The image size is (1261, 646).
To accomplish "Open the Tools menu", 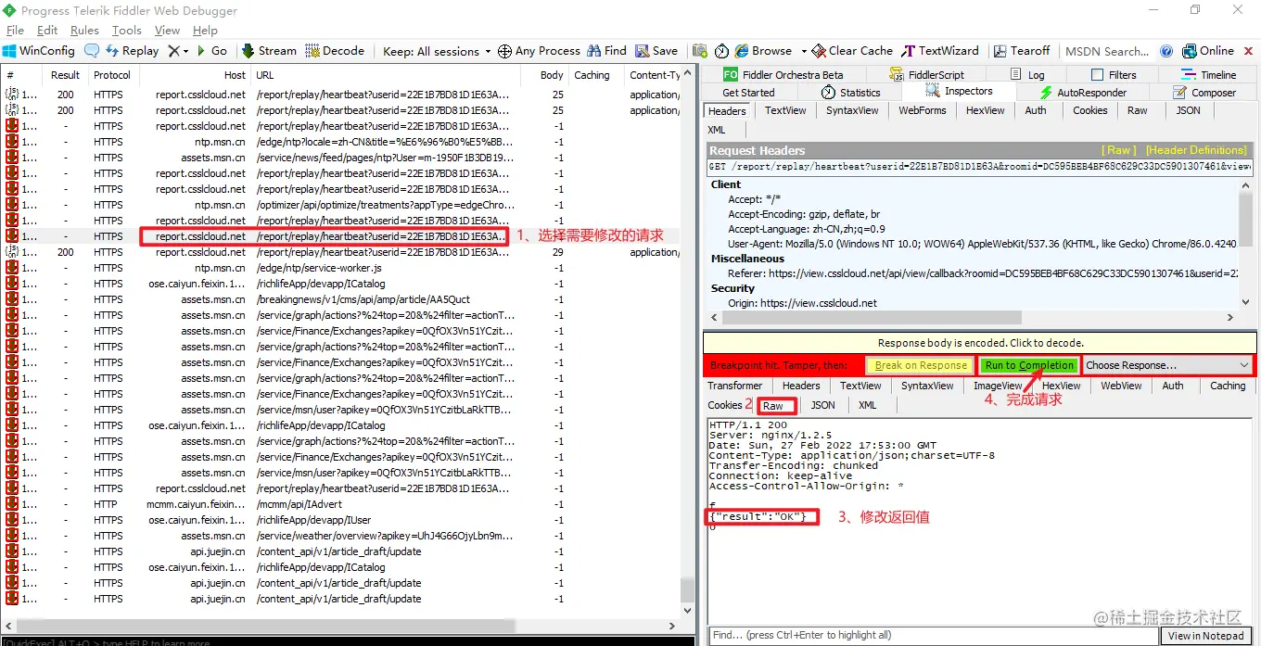I will pos(127,31).
